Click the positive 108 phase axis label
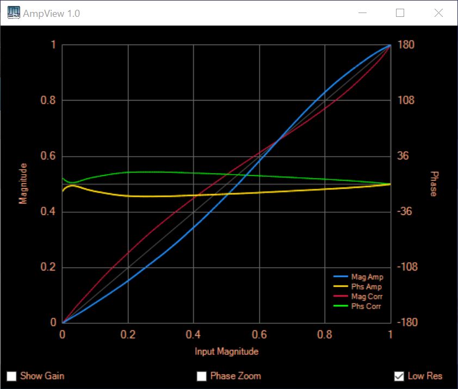The image size is (458, 389). [x=405, y=101]
